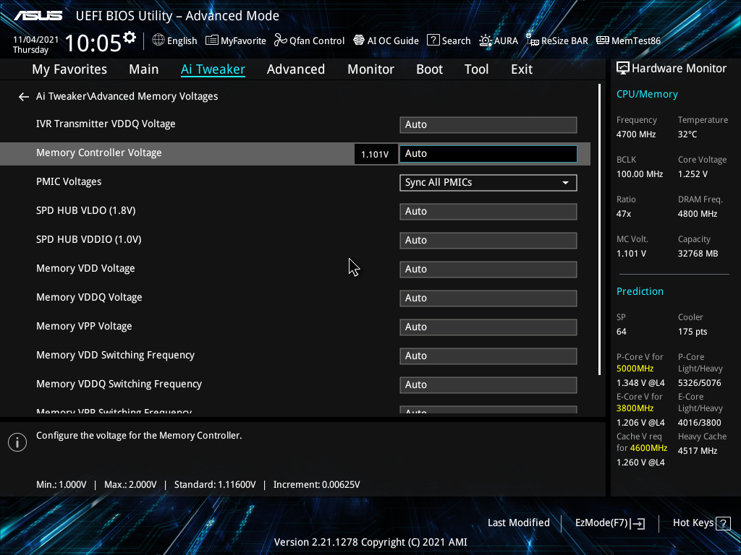Screen dimensions: 741x555
Task: Open the PMIC Voltages Sync All PMICs dropdown
Action: coord(488,183)
